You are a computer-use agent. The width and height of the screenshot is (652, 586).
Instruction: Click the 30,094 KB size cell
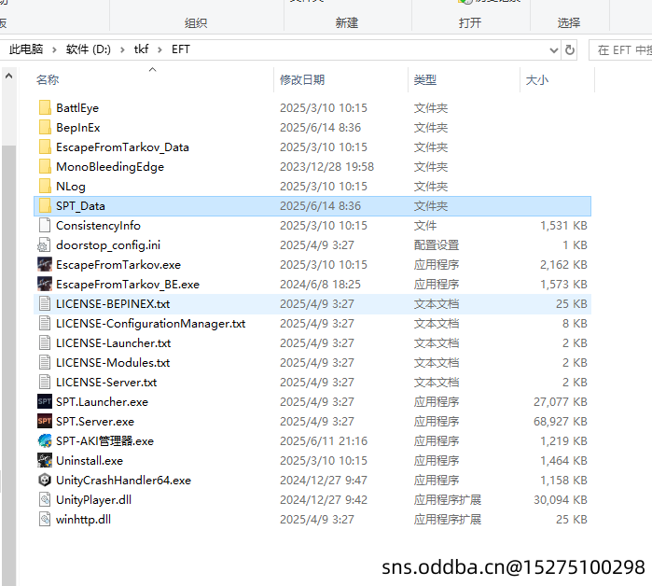pos(560,499)
